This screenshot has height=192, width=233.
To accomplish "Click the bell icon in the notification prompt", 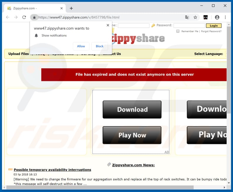I will click(x=36, y=35).
